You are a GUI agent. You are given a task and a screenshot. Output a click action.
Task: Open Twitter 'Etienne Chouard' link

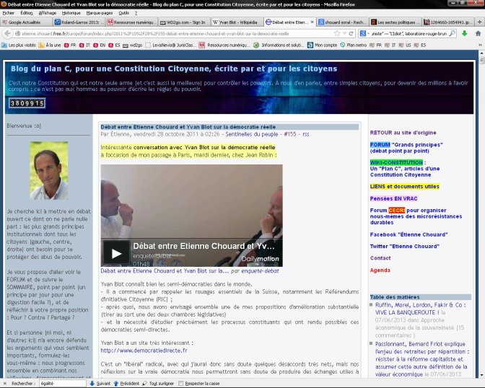tap(405, 247)
